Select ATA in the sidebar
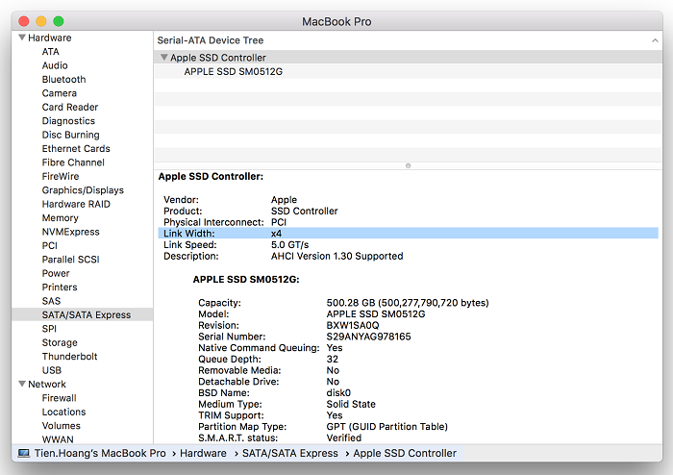The width and height of the screenshot is (673, 475). click(50, 52)
